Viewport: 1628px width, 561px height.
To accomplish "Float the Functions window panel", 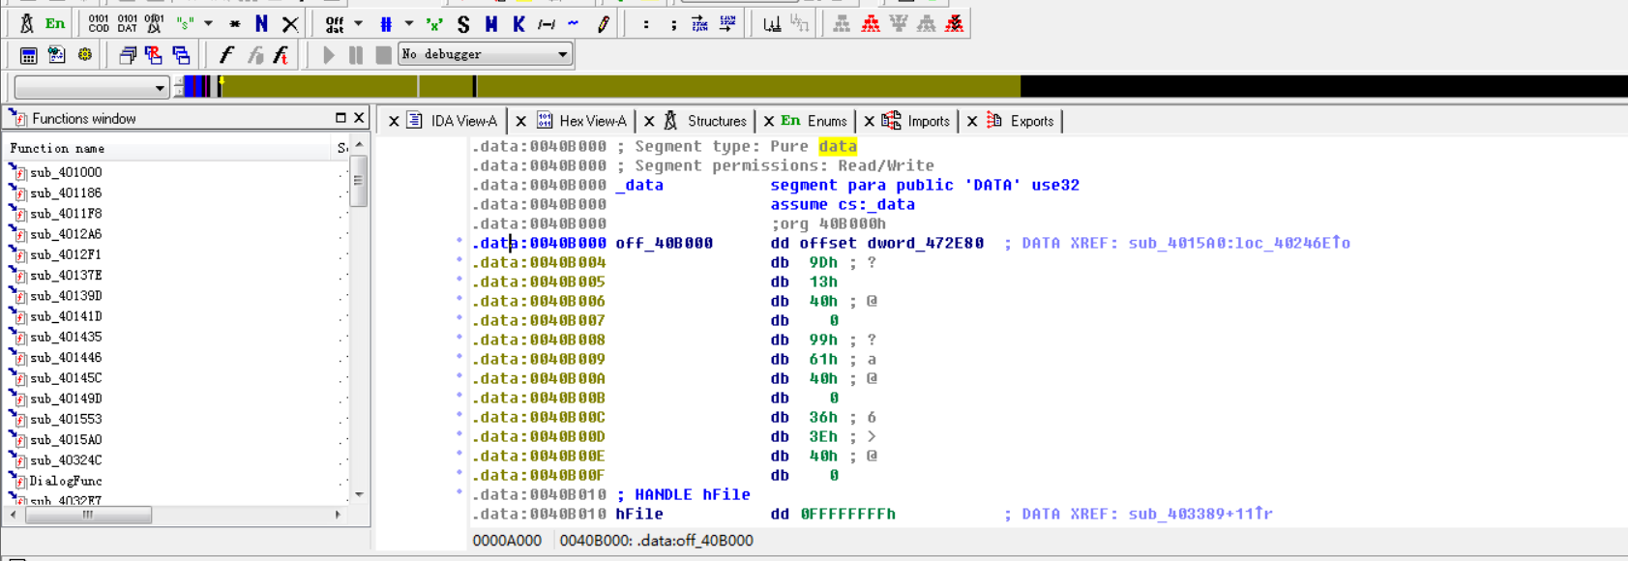I will coord(340,118).
